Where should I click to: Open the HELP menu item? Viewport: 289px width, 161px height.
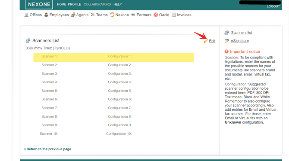coord(118,4)
